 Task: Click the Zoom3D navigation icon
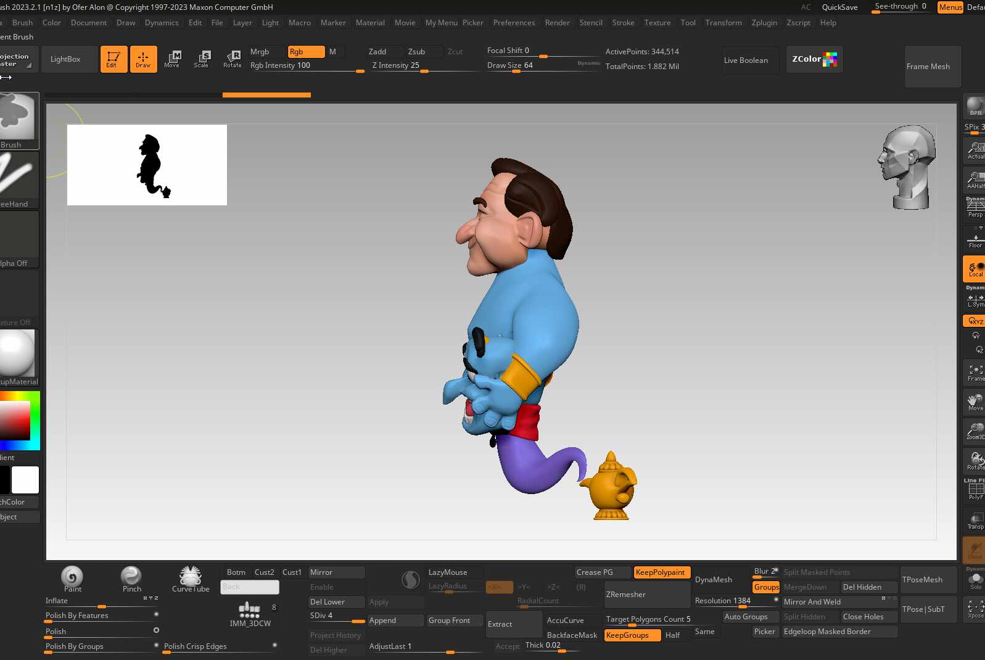[x=975, y=431]
